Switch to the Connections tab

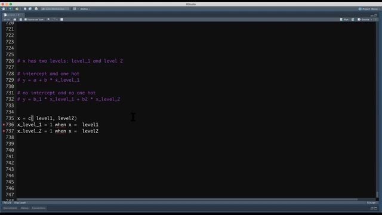coord(39,208)
